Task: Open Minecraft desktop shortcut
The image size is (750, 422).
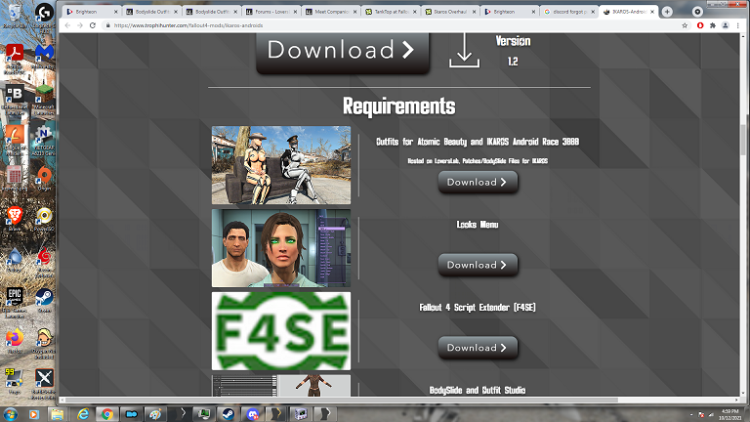Action: pyautogui.click(x=44, y=96)
